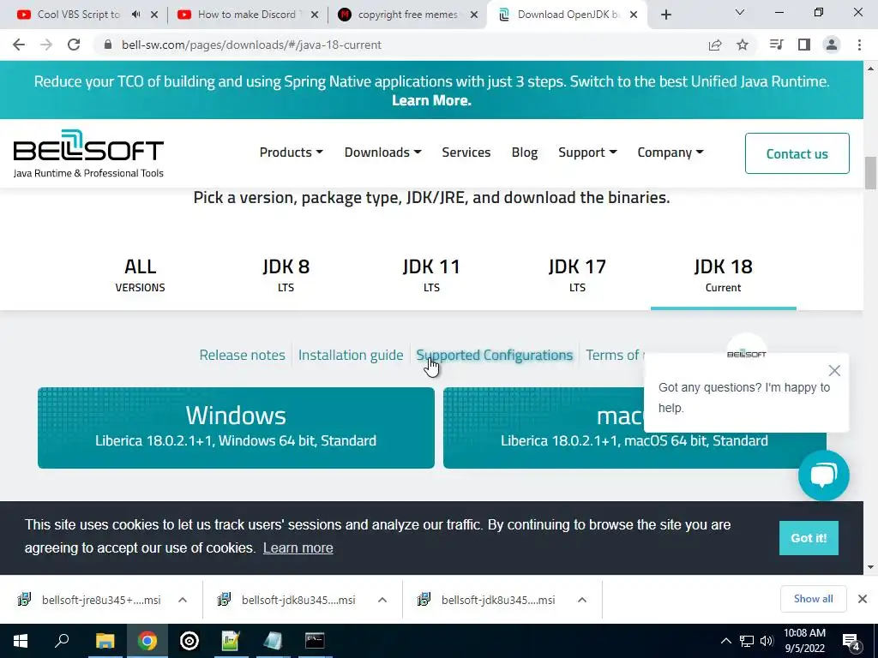Image resolution: width=878 pixels, height=658 pixels.
Task: Share this page icon in address bar
Action: (x=715, y=45)
